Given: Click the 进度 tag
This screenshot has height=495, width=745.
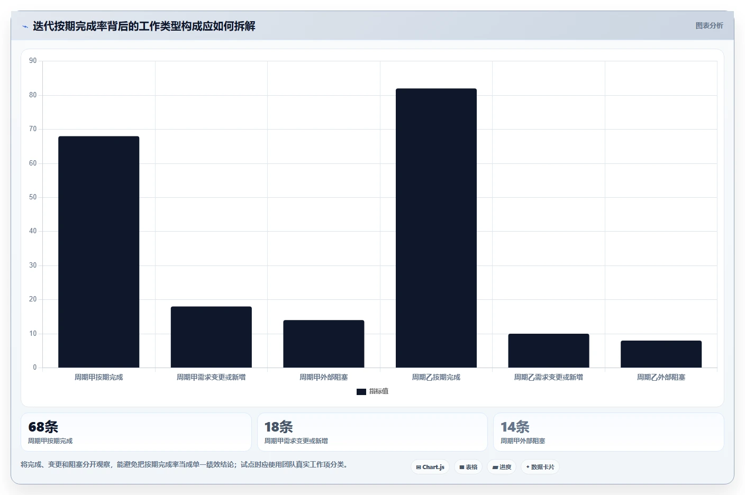Looking at the screenshot, I should 502,467.
